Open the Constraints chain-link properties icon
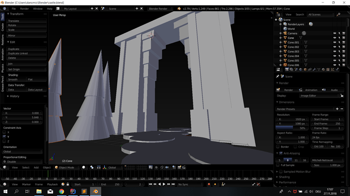The width and height of the screenshot is (350, 196). click(x=310, y=70)
